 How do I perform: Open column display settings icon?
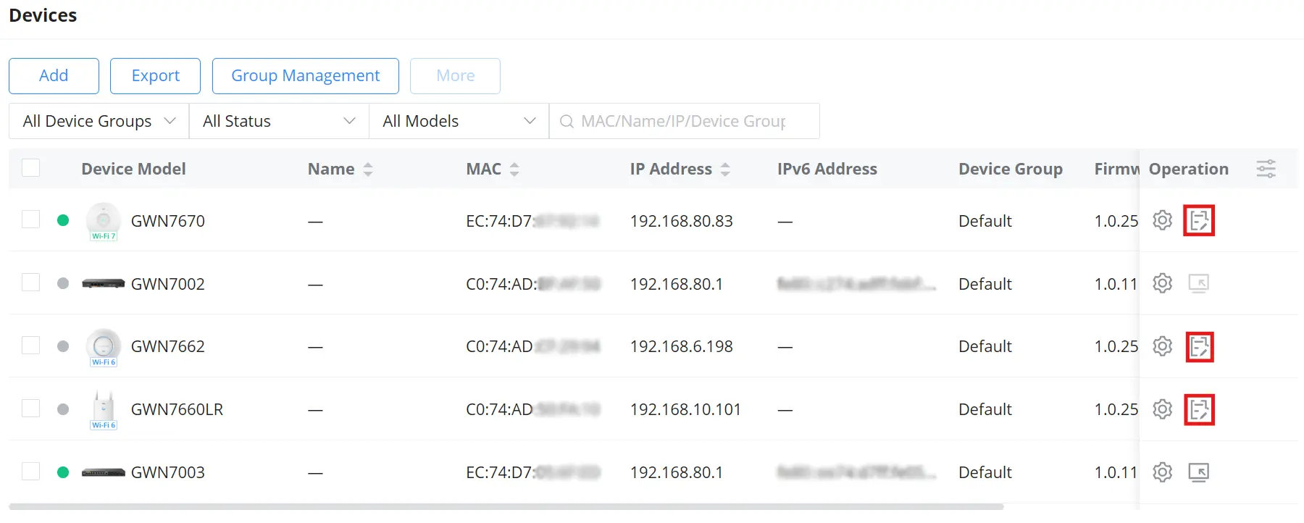pos(1266,169)
